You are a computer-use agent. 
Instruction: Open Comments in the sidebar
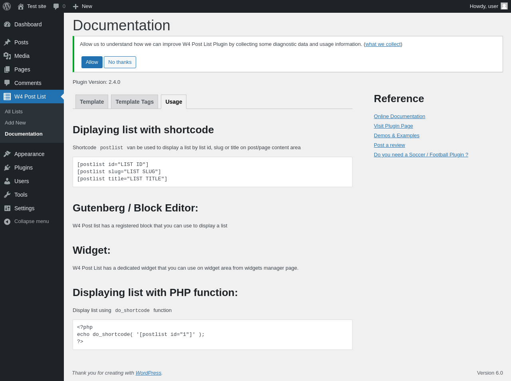[x=32, y=83]
